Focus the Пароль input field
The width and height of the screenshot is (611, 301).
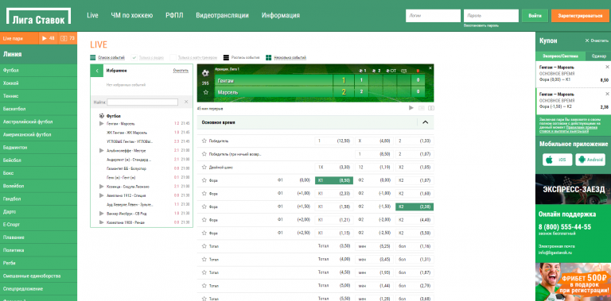(x=491, y=16)
